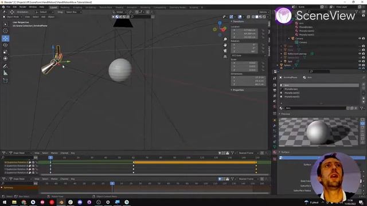Open the XYZ Euler rotation mode dropdown

(x=248, y=56)
